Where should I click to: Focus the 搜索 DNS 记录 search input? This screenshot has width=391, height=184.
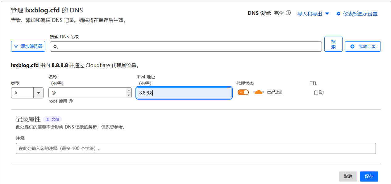[188, 47]
